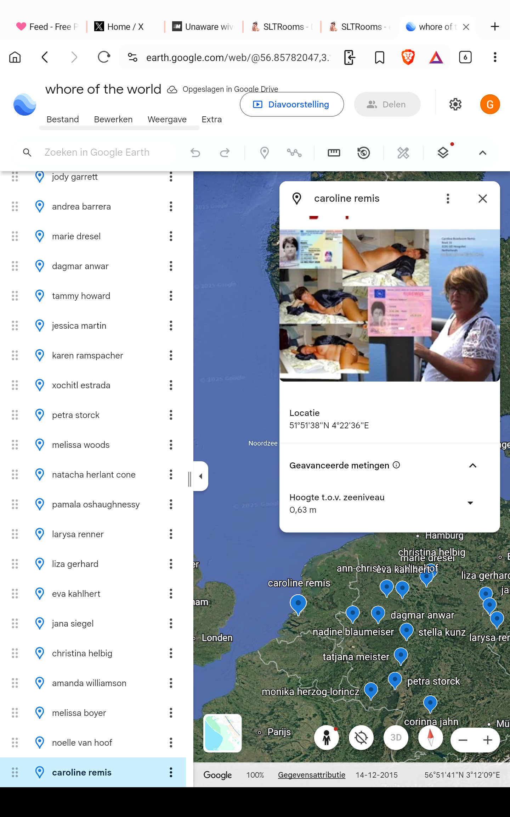Toggle the 3D view button
The image size is (510, 817).
pyautogui.click(x=396, y=738)
